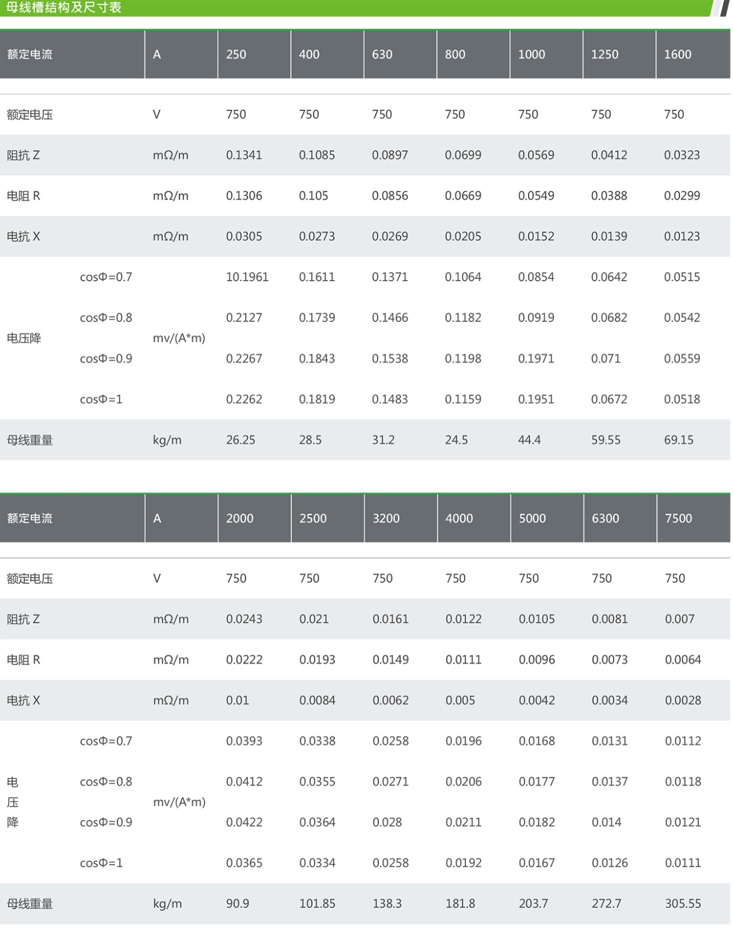Click the 26.25 busbar weight value
The width and height of the screenshot is (733, 928).
pyautogui.click(x=240, y=440)
